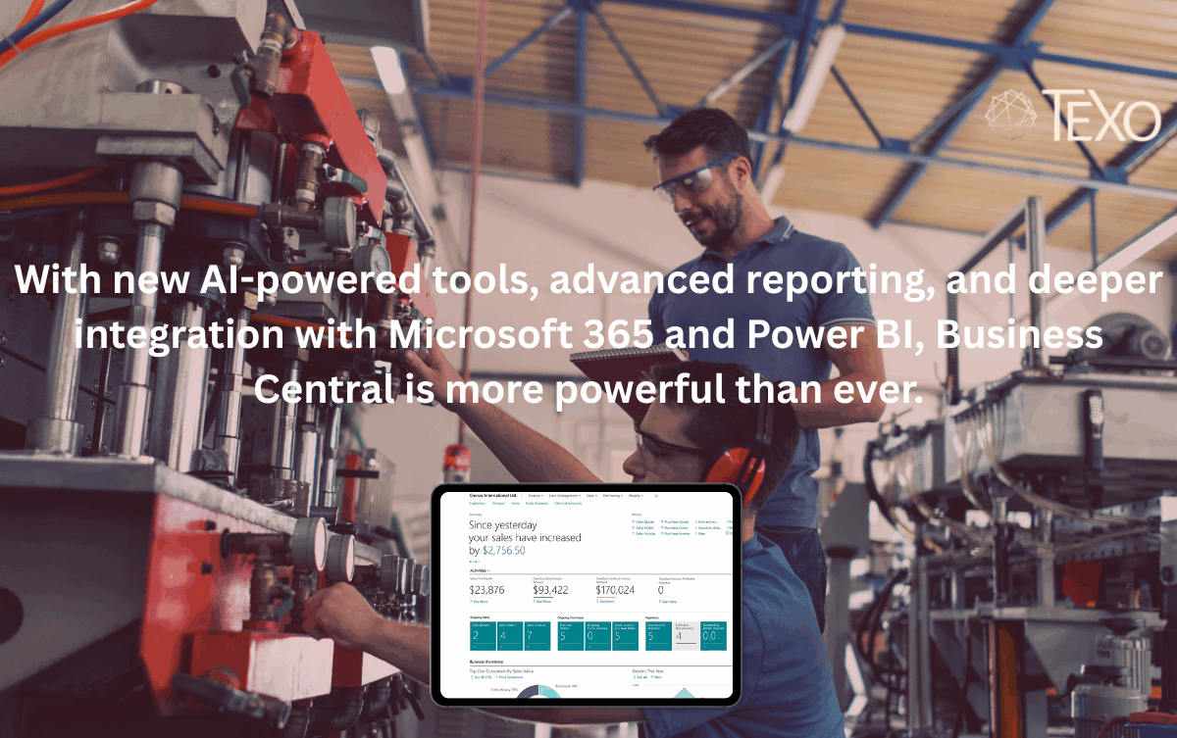This screenshot has width=1177, height=738.
Task: Open the Sales Orders tile showing 4
Action: click(509, 635)
